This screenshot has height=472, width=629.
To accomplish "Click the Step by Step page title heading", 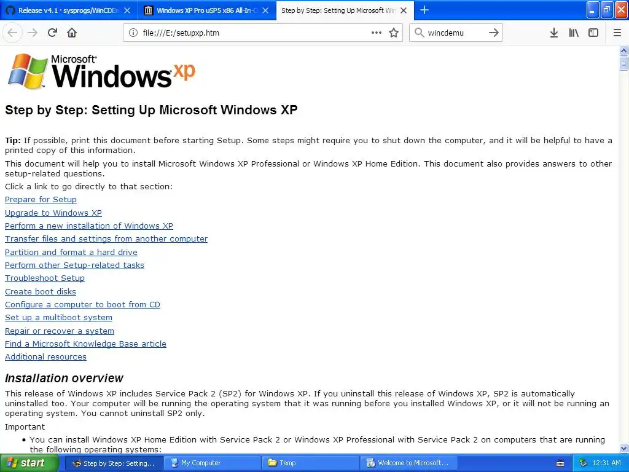I will (x=151, y=110).
